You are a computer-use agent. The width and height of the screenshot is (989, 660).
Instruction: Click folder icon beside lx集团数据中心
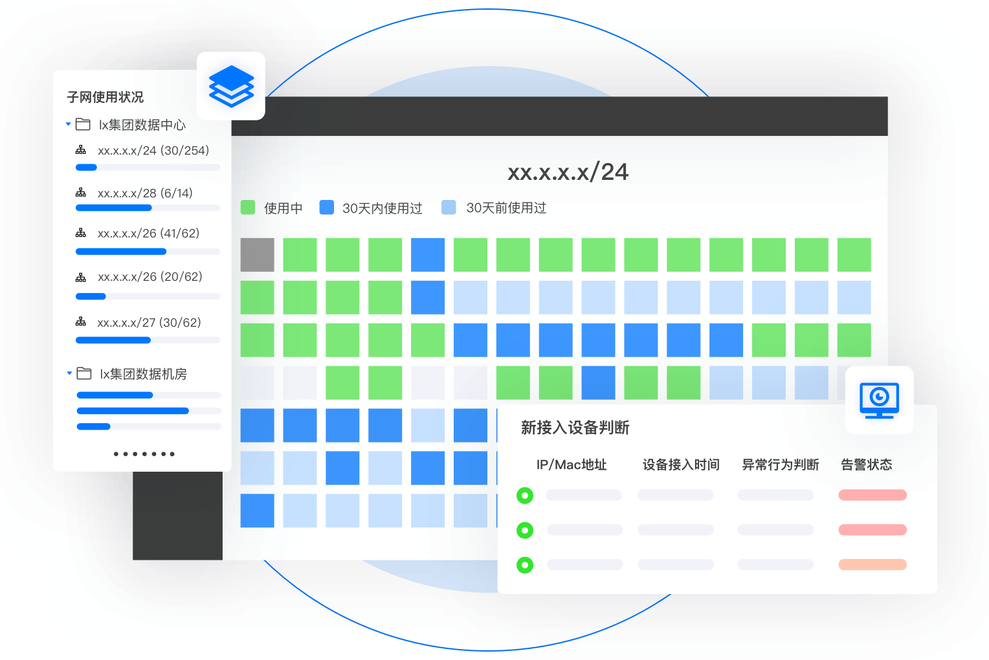pos(83,124)
